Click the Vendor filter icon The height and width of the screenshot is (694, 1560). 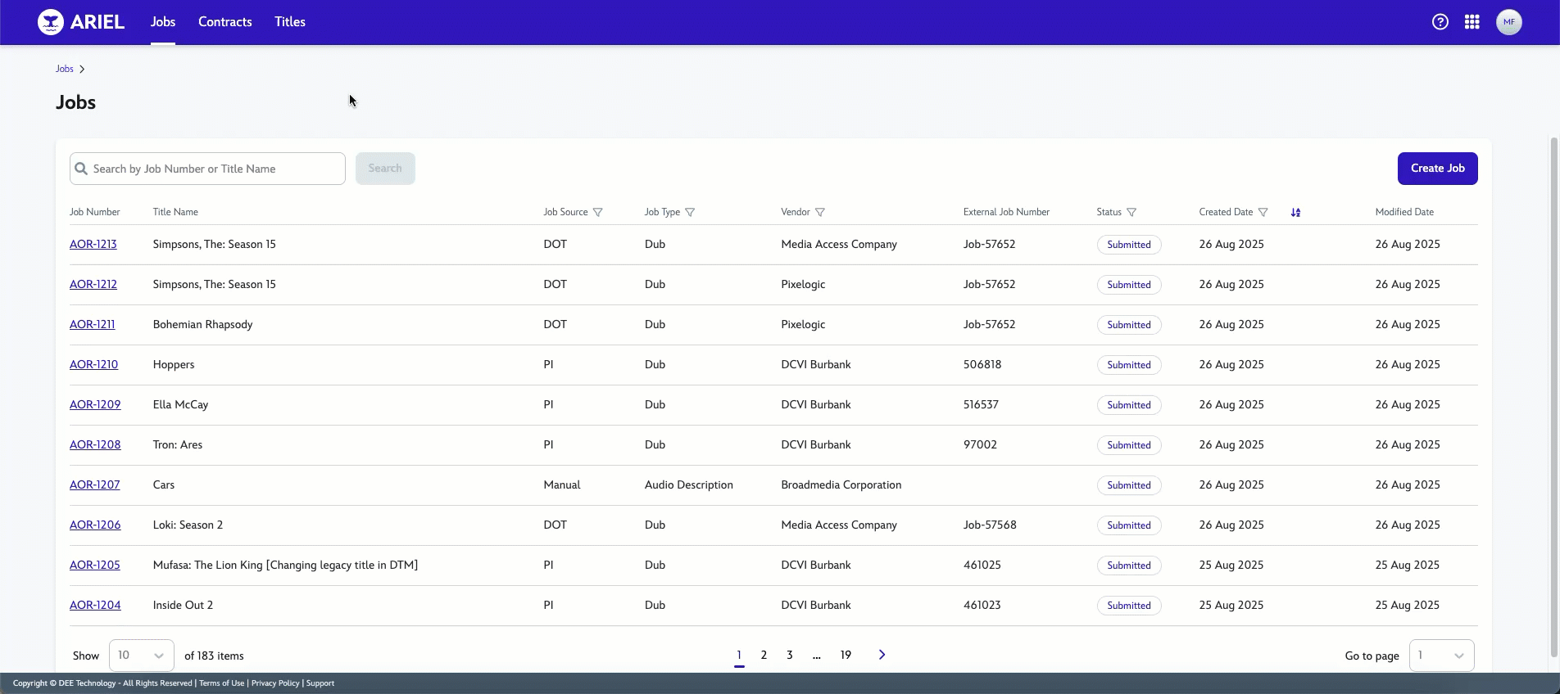pos(820,213)
